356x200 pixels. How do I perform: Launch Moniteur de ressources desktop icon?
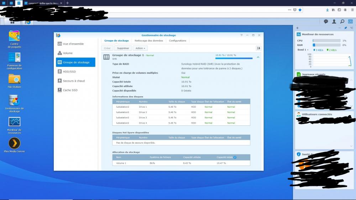[14, 122]
